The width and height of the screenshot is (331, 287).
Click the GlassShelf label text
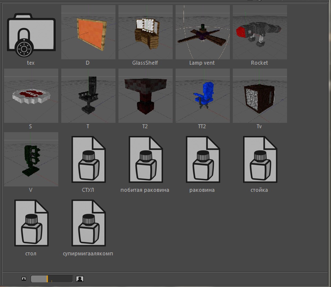click(145, 63)
